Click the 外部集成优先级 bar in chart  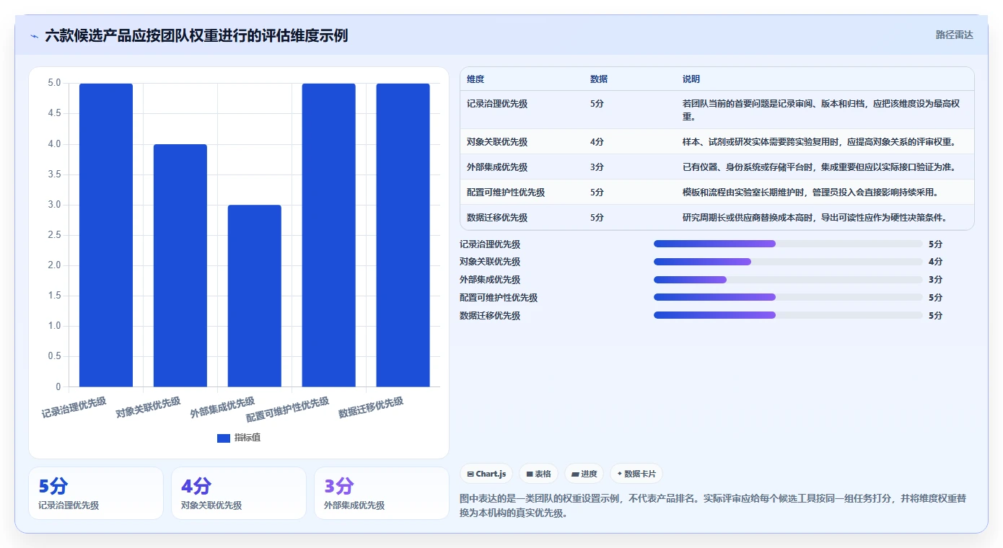pyautogui.click(x=255, y=296)
